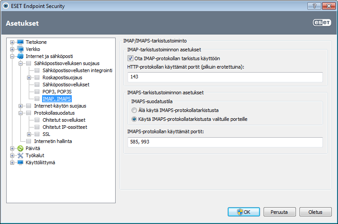
Task: Cancel with the Peruuta button
Action: 280,212
